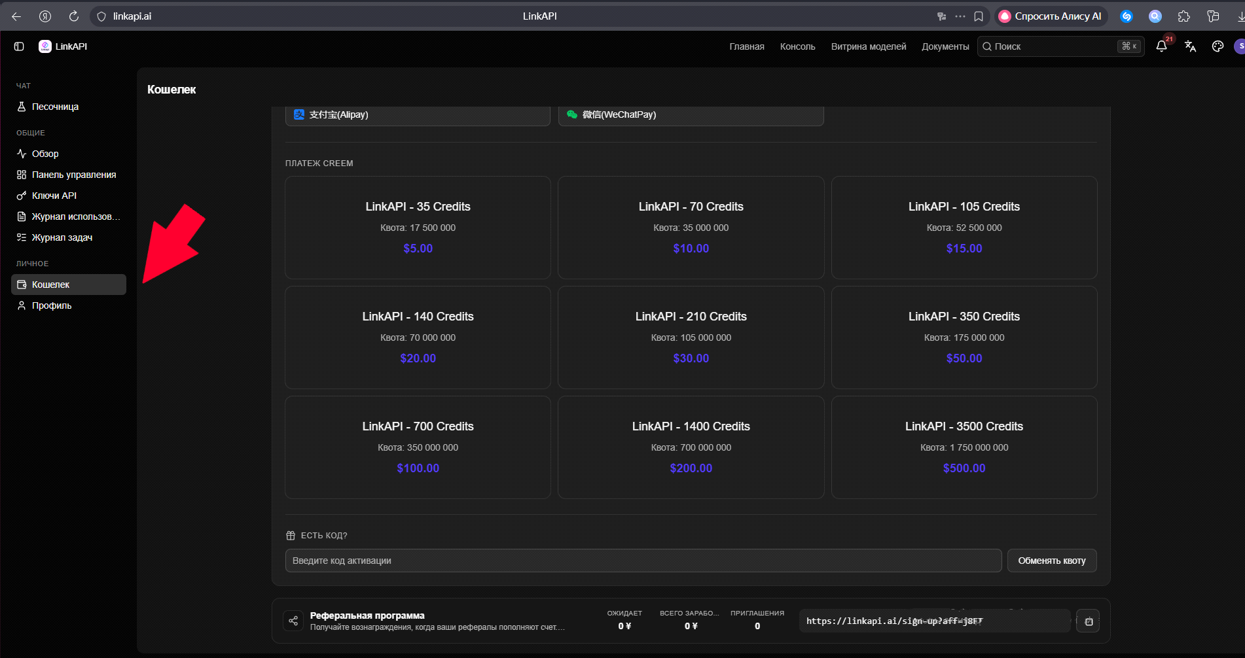The width and height of the screenshot is (1245, 658).
Task: Ask Alice AI button in browser toolbar
Action: tap(1051, 16)
